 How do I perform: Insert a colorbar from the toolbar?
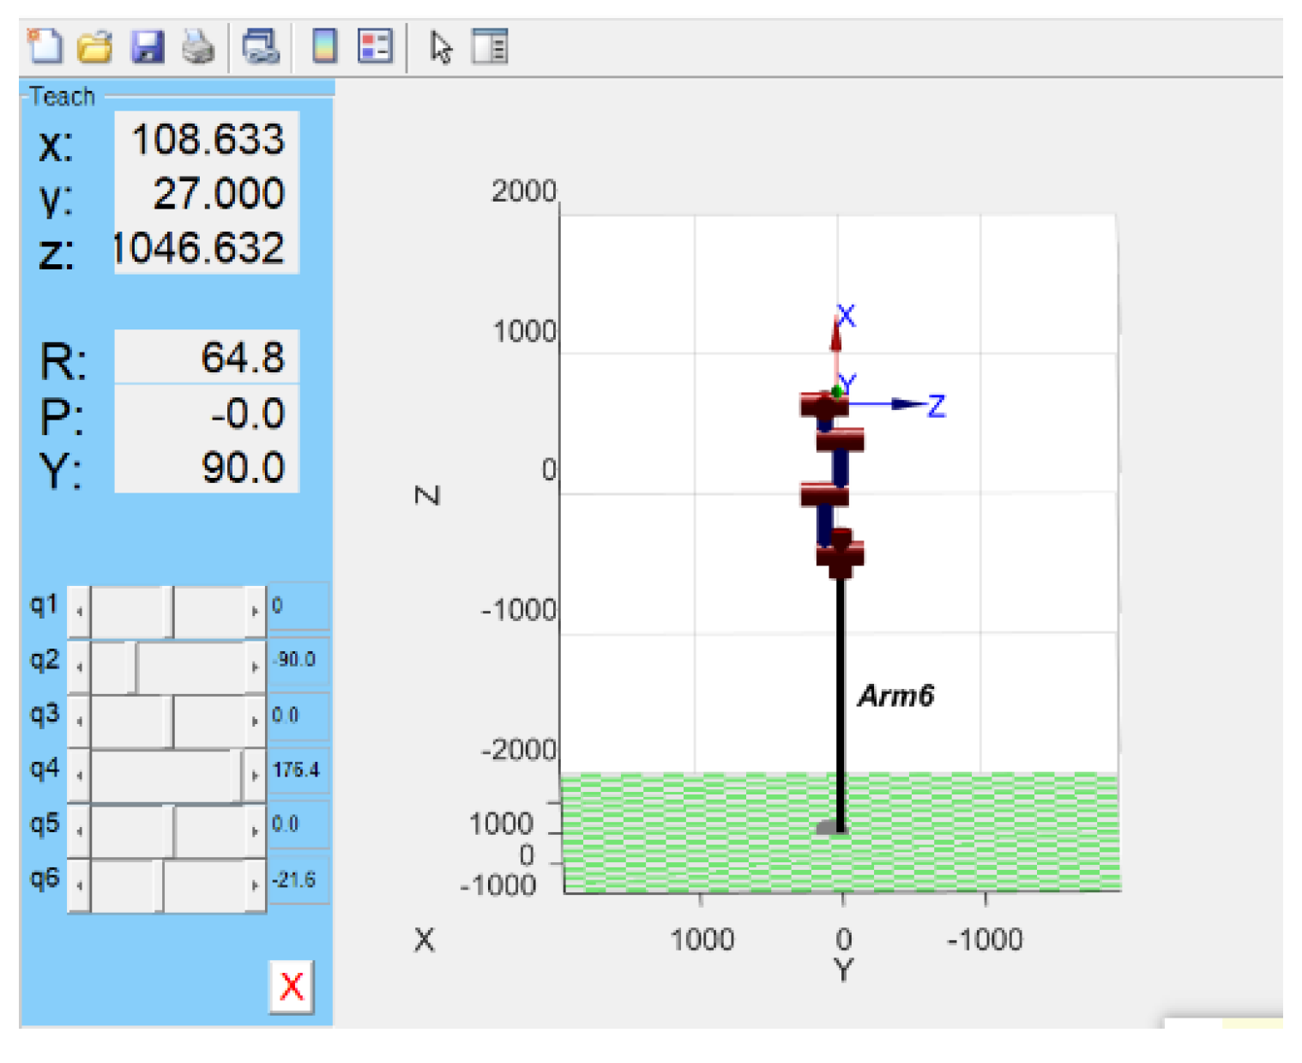[x=324, y=46]
